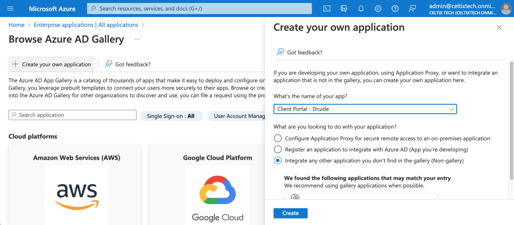Open the Azure portal hamburger menu
This screenshot has width=514, height=225.
click(11, 9)
